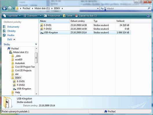153x115 pixels.
Task: Open the Zobrazení dropdown arrow
Action: (41, 16)
